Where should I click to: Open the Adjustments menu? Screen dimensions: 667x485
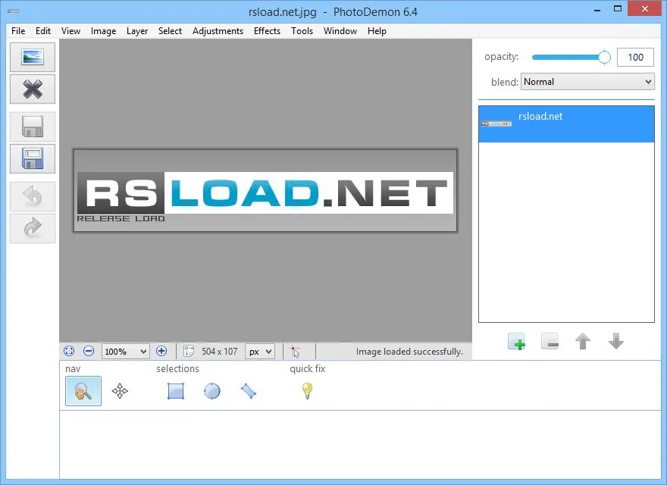218,31
